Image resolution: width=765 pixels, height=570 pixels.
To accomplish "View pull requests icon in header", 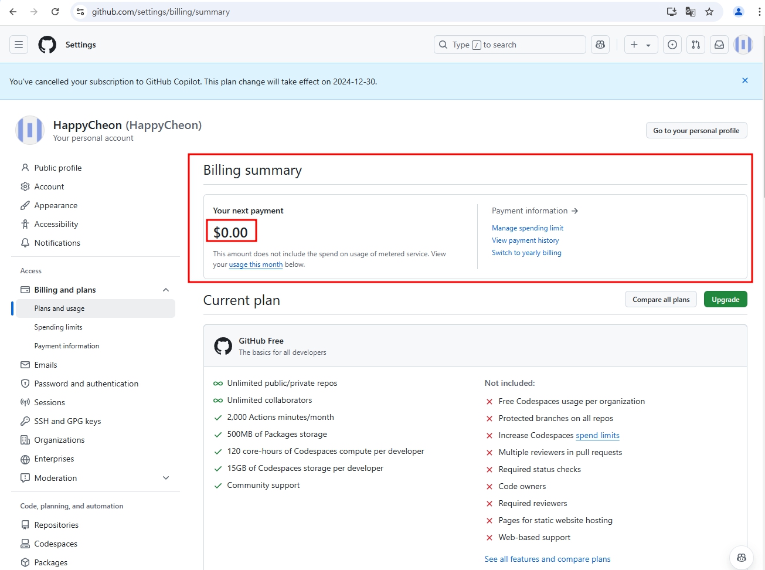I will [x=696, y=45].
